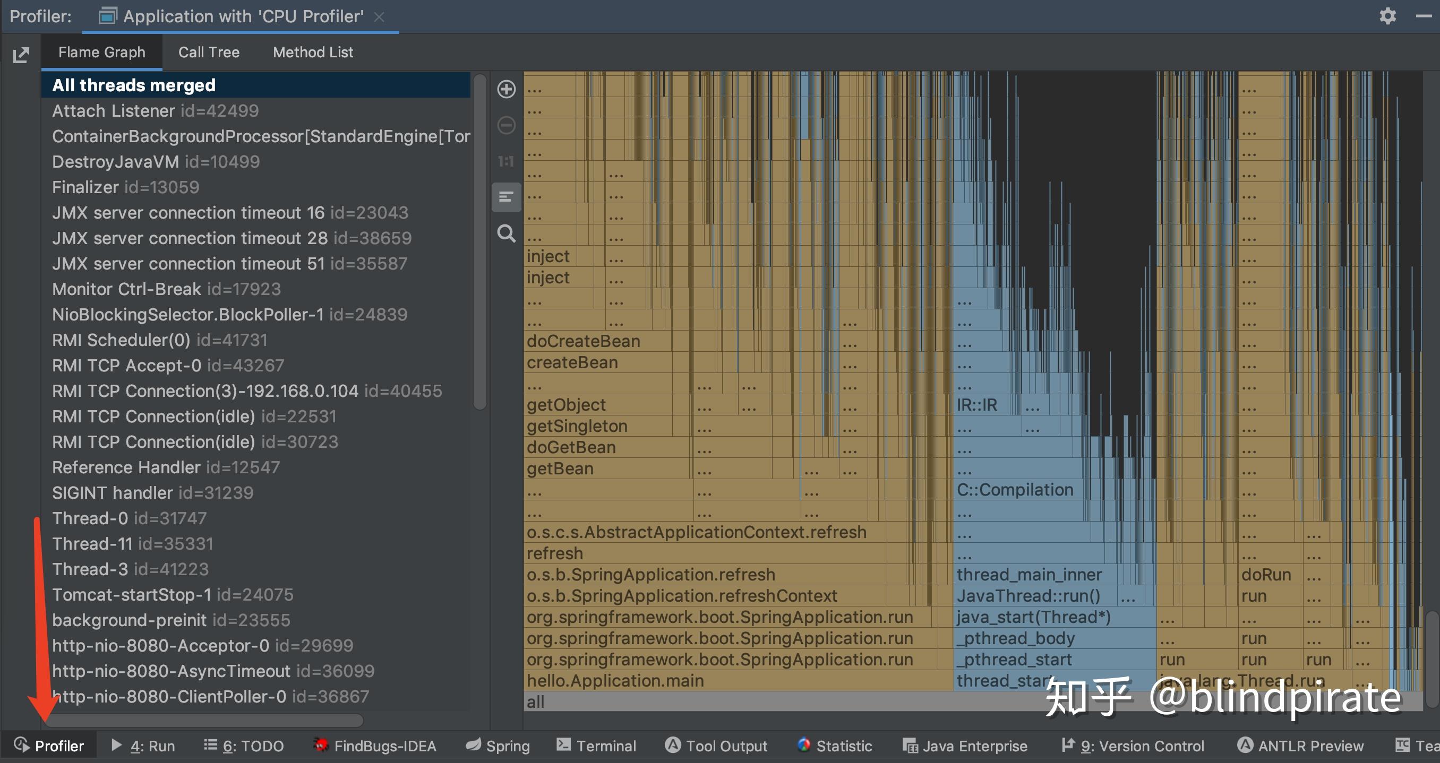The width and height of the screenshot is (1440, 763).
Task: Select the All threads merged entry
Action: pos(134,84)
